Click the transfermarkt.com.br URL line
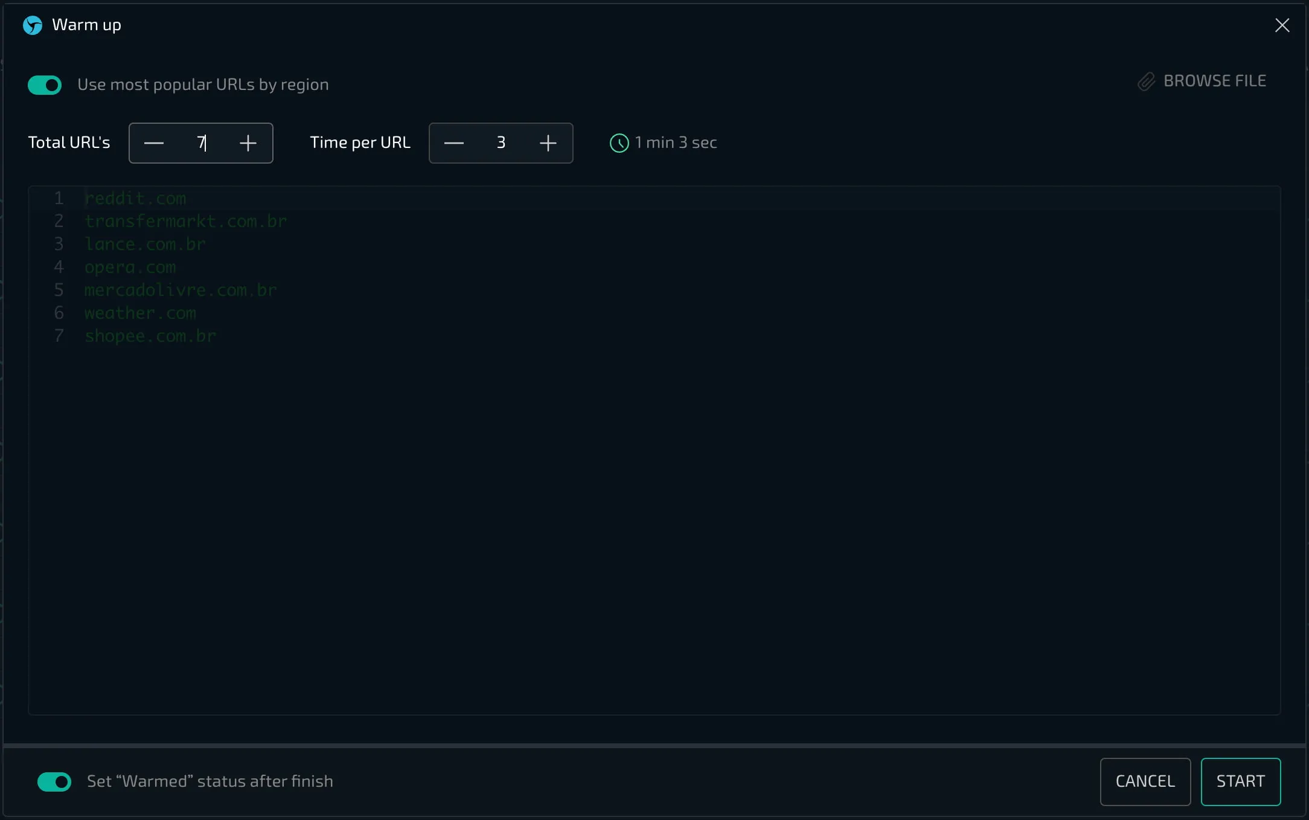The width and height of the screenshot is (1309, 820). pos(185,222)
